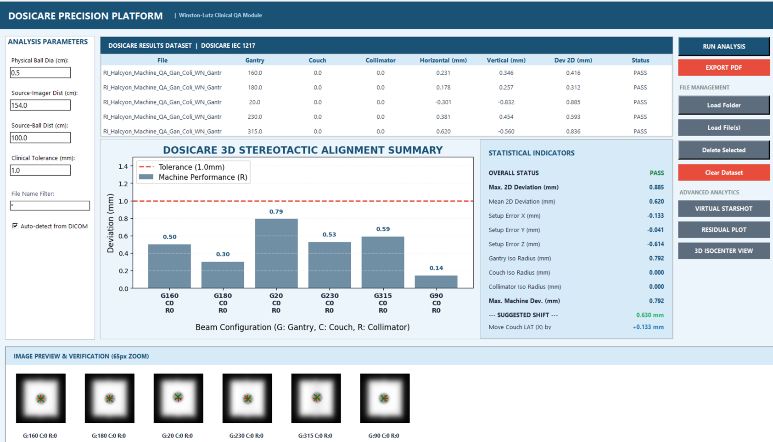
Task: Click the DOSICARE 3D STEREOTACTIC ALIGNMENT SUMMARY title
Action: point(303,150)
